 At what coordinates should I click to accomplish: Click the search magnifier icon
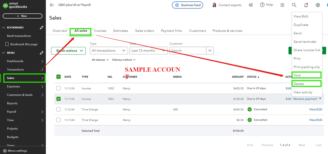tap(294, 5)
